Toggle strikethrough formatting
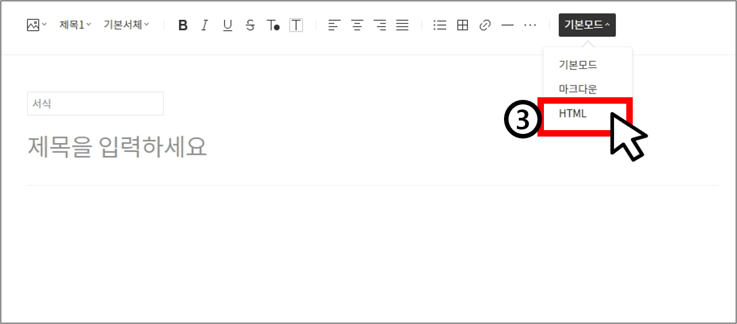Screen dimensions: 737x324 pos(250,25)
